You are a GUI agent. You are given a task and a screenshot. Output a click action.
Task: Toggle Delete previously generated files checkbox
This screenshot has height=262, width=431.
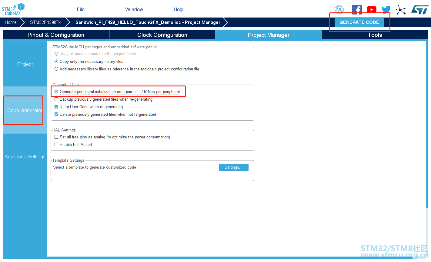click(x=56, y=114)
